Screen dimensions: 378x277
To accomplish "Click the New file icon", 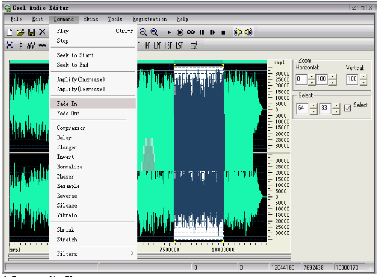I will (x=10, y=32).
